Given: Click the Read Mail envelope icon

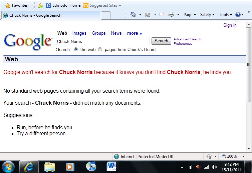Looking at the screenshot, I should 162,15.
